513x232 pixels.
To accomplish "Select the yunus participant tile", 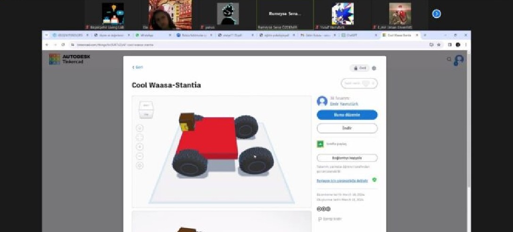I will pyautogui.click(x=228, y=15).
